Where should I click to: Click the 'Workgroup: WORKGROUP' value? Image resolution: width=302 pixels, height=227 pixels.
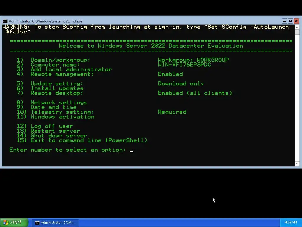(193, 60)
